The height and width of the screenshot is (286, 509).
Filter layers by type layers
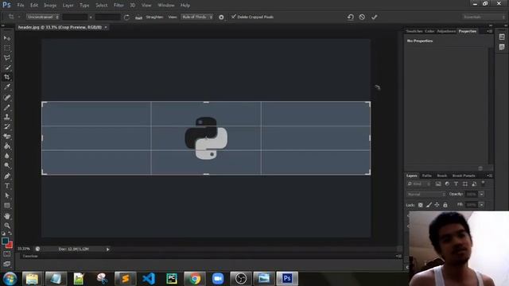tap(456, 184)
